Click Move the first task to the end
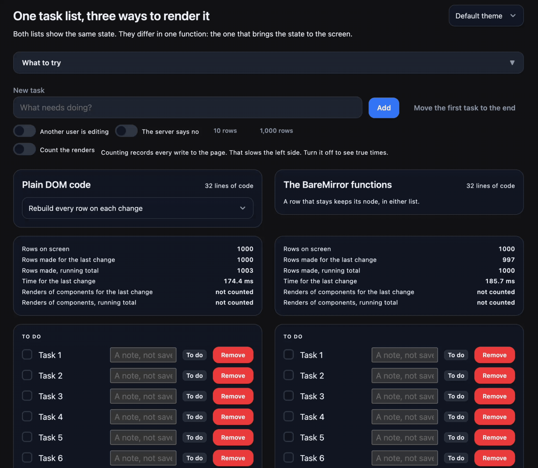538x468 pixels. (464, 108)
